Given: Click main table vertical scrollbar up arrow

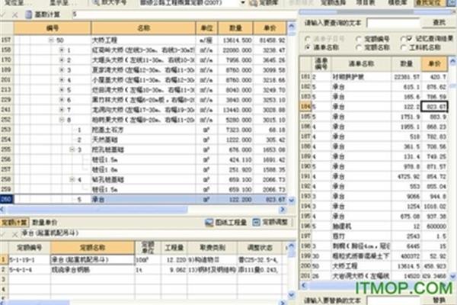Looking at the screenshot, I should click(291, 26).
